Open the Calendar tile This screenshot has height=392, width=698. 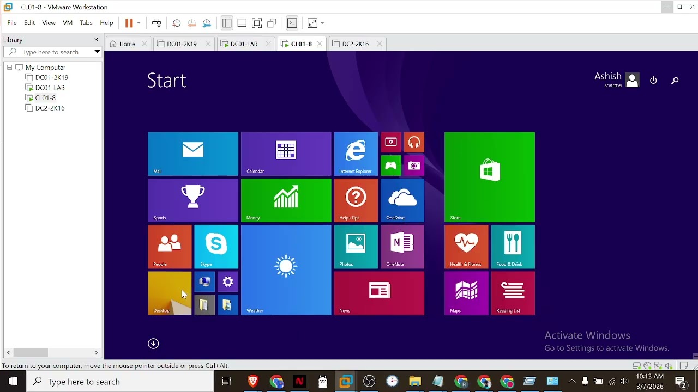pos(286,154)
